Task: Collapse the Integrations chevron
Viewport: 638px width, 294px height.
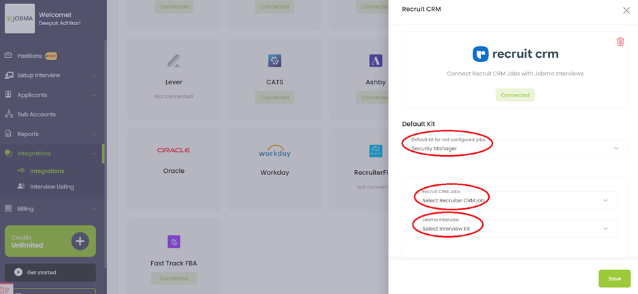Action: pyautogui.click(x=94, y=154)
